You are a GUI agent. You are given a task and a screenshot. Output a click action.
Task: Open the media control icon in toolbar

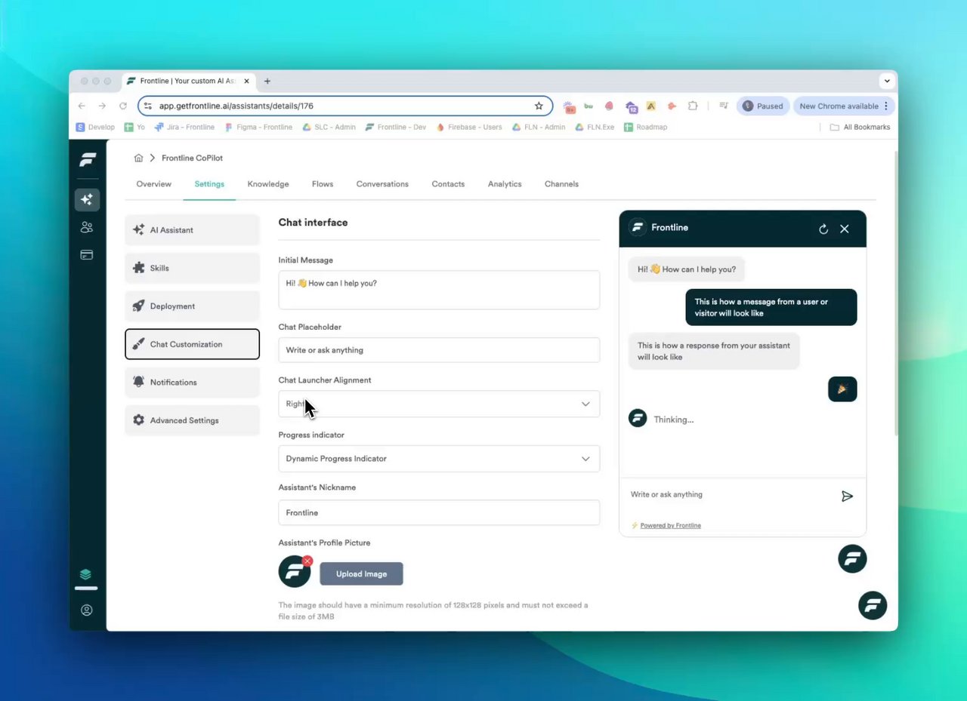pyautogui.click(x=723, y=106)
